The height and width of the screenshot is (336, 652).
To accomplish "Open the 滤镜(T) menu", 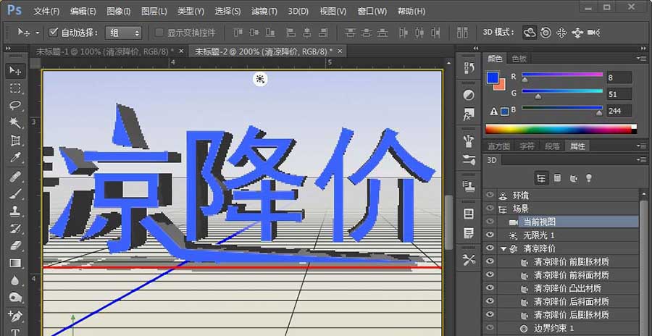I will tap(264, 11).
